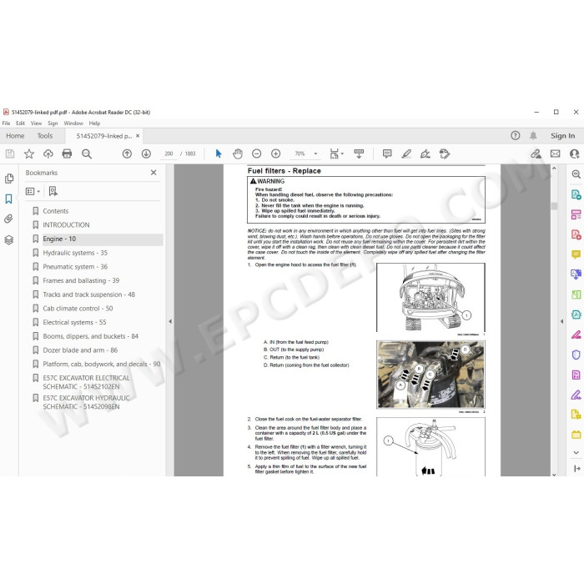Activate the Hand pan tool
The height and width of the screenshot is (584, 584).
click(237, 154)
